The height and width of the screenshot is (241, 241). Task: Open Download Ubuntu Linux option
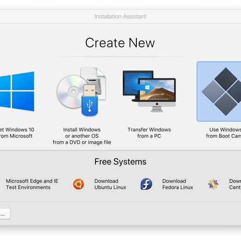click(110, 184)
